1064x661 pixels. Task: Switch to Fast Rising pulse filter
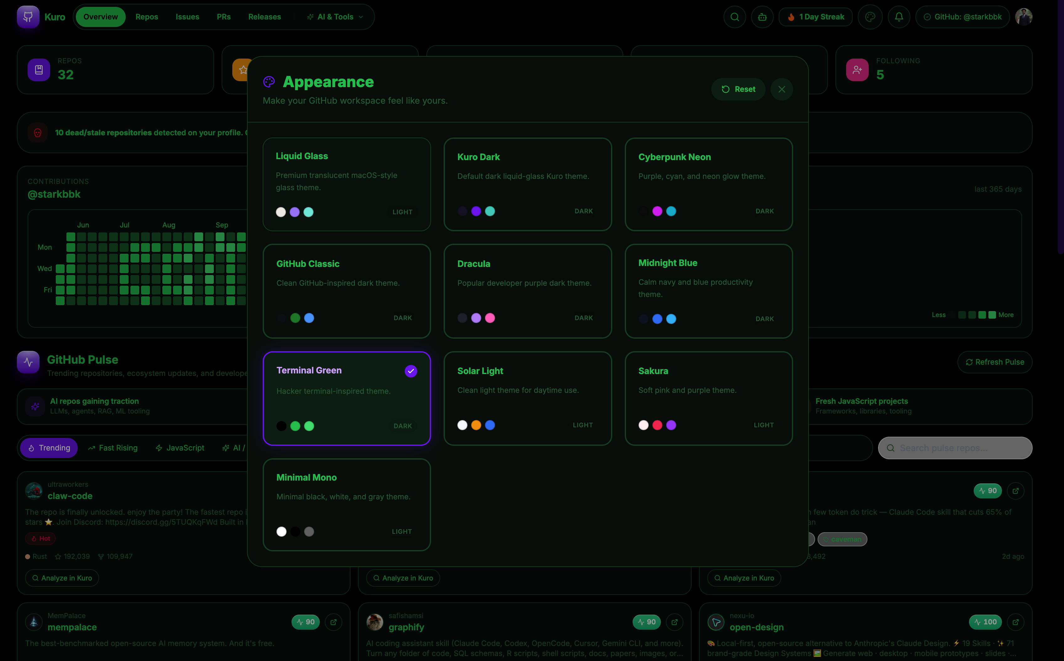[x=113, y=448]
